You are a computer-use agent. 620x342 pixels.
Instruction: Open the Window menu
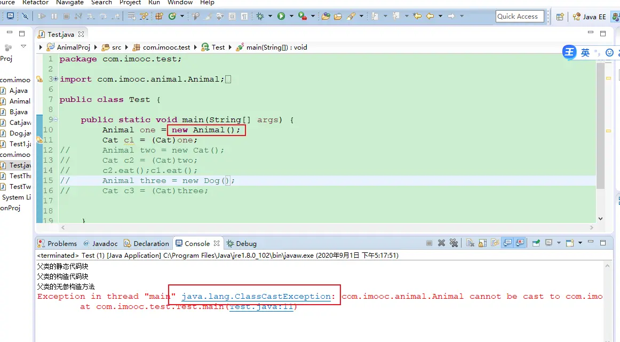(x=180, y=3)
